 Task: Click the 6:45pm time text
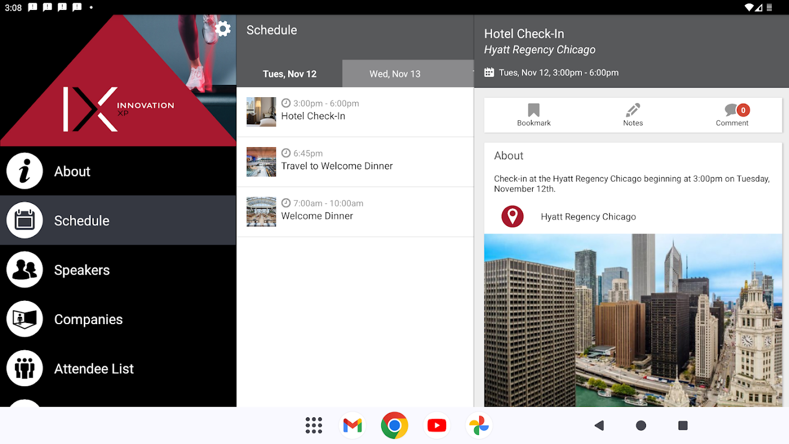308,153
